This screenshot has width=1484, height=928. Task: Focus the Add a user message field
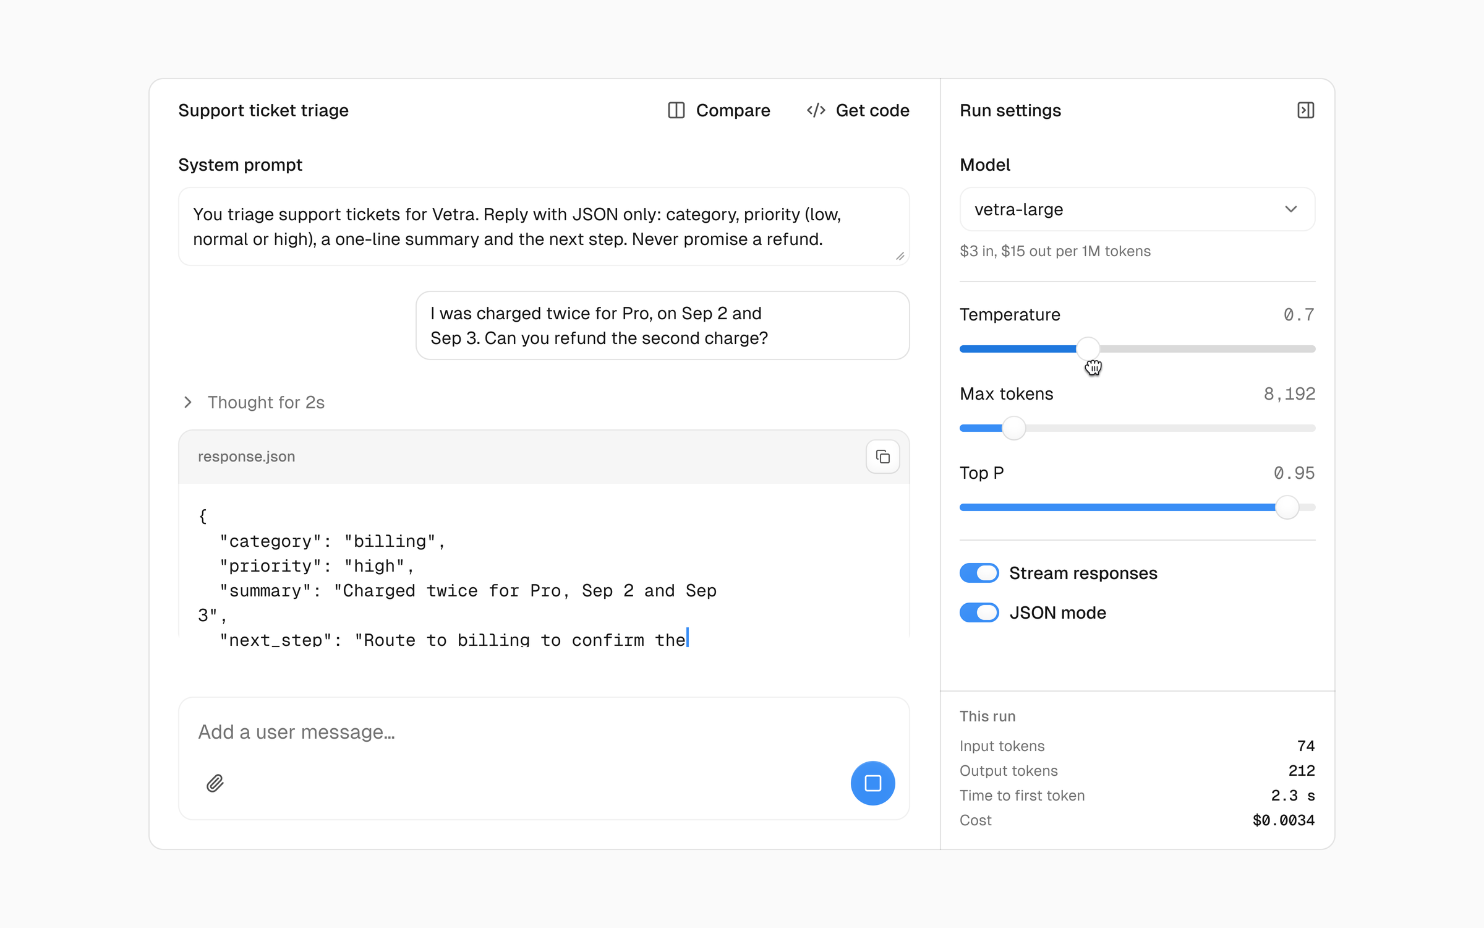[x=544, y=732]
